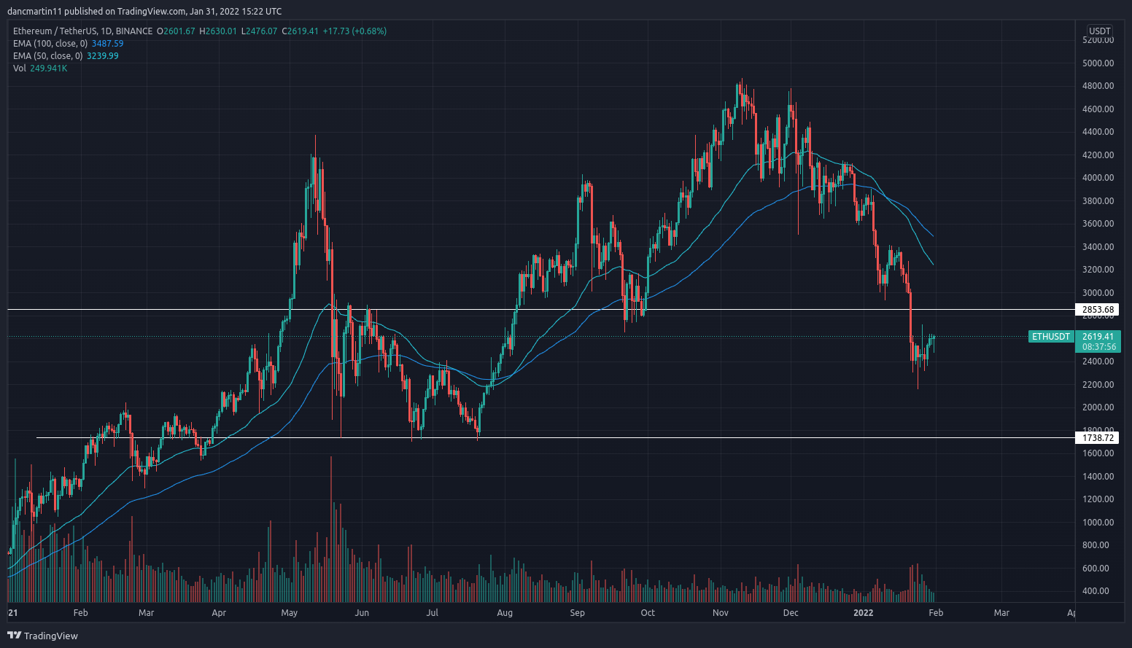Click the 1000.00 mark on price axis
The height and width of the screenshot is (648, 1132).
1098,523
